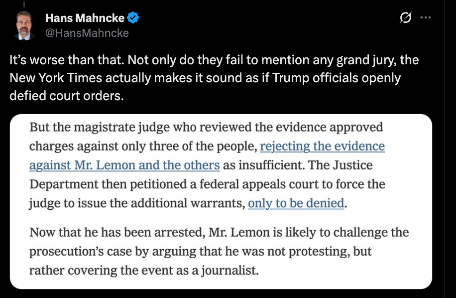Click the "rejecting the evidence" hyperlink

coord(322,146)
